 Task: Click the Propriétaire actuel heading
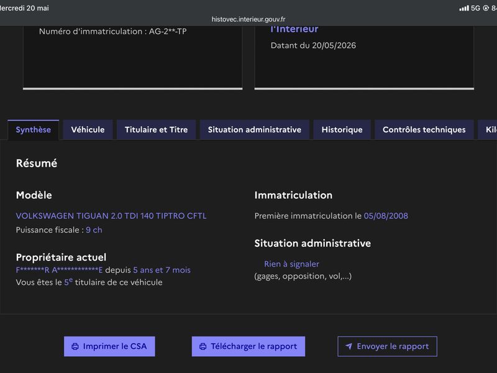click(x=61, y=257)
